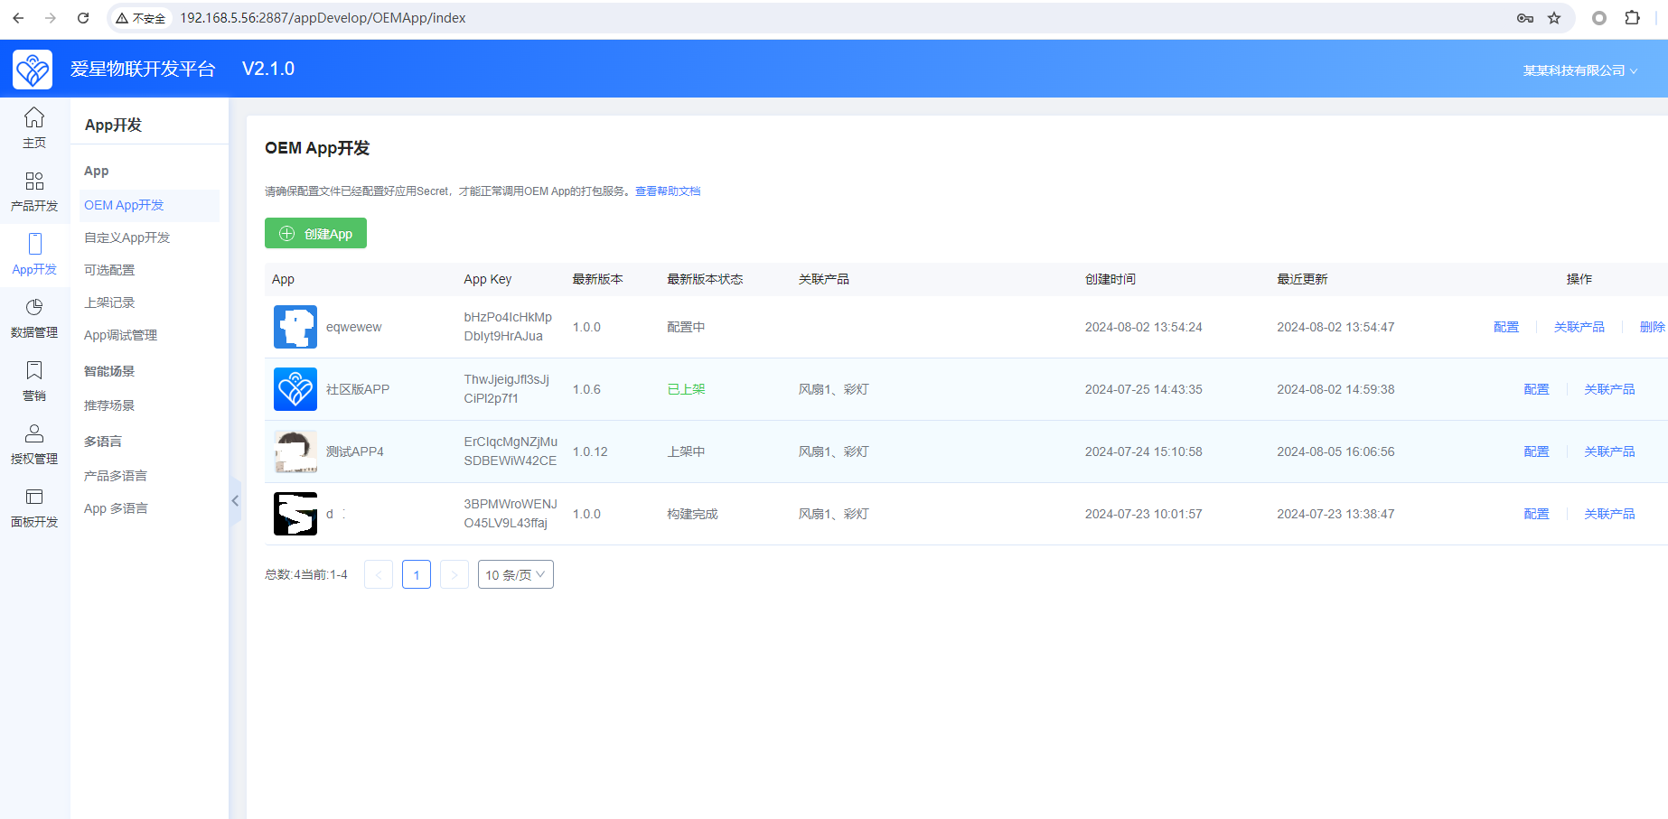The width and height of the screenshot is (1668, 819).
Task: Click the 多语言 section heading
Action: pos(103,442)
